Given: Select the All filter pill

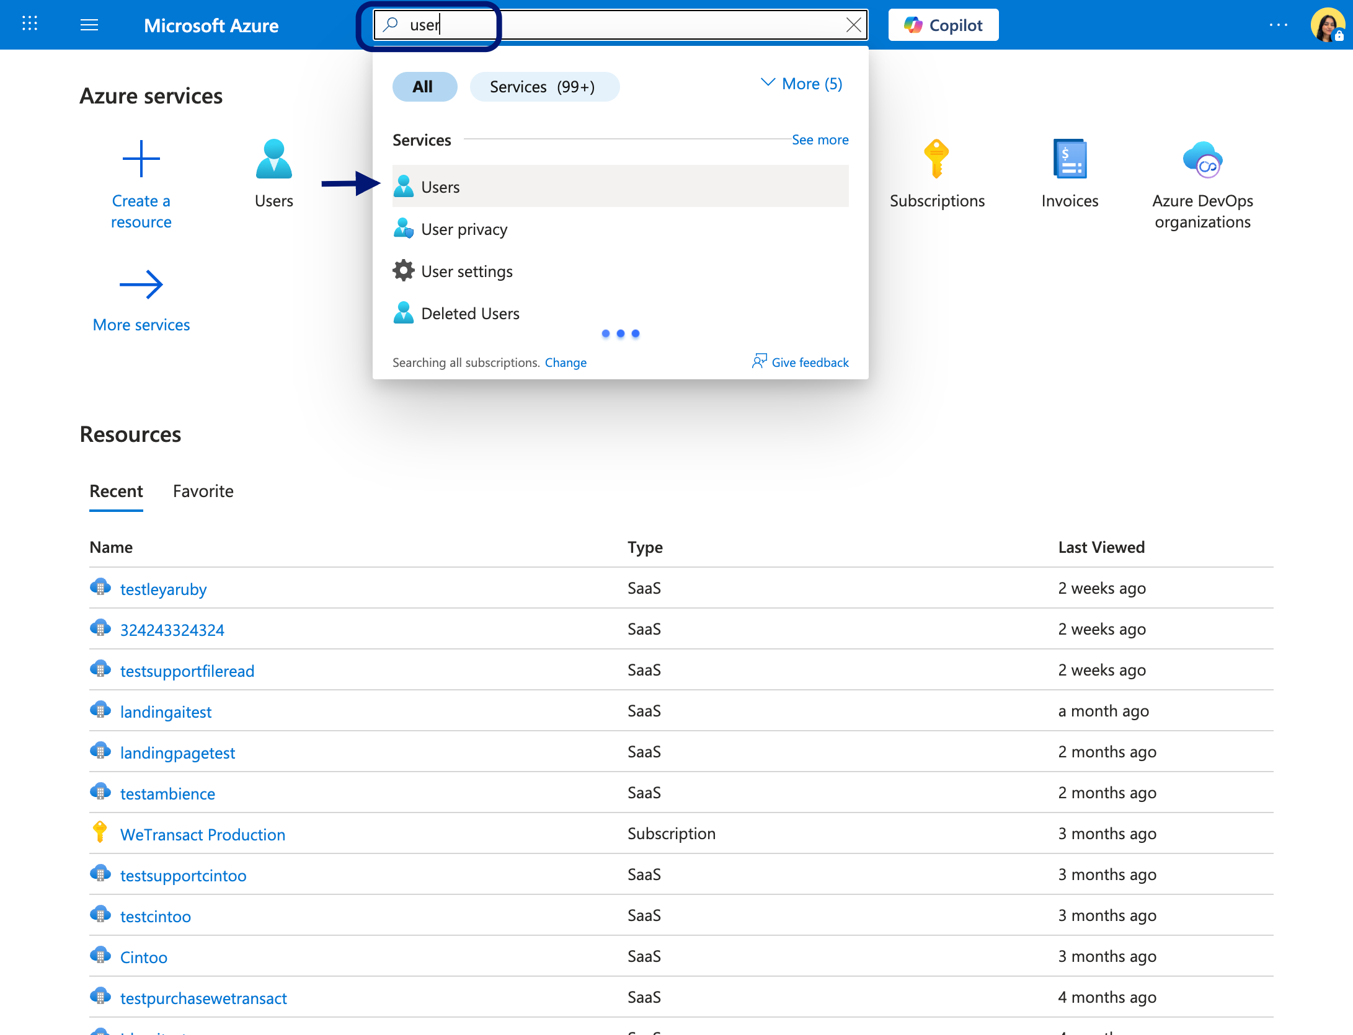Looking at the screenshot, I should [x=424, y=87].
